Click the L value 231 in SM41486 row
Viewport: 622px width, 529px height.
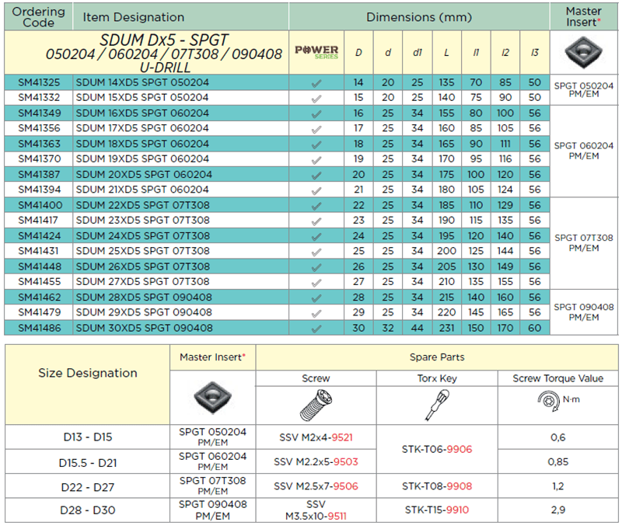coord(446,328)
